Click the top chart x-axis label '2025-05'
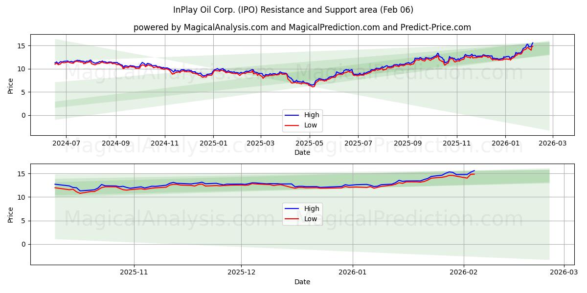Viewport: 587px width, 293px height. tap(309, 144)
